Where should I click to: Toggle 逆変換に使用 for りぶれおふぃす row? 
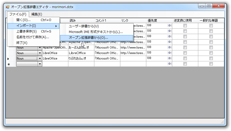tap(185, 58)
